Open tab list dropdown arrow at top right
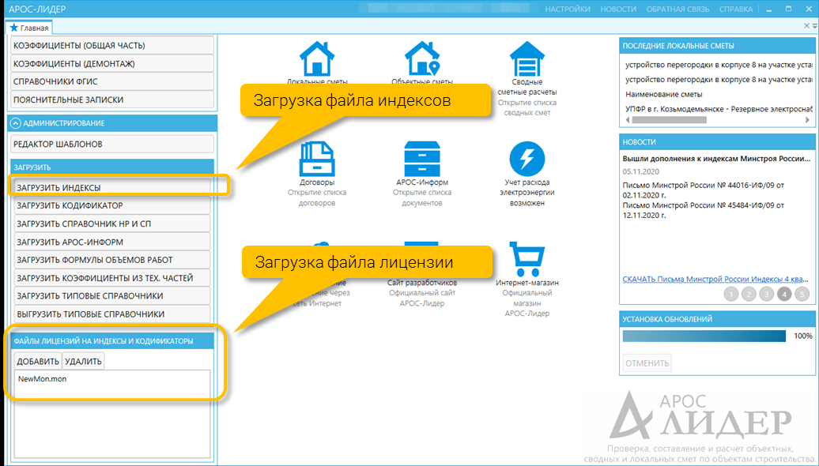The image size is (819, 466). [x=815, y=26]
